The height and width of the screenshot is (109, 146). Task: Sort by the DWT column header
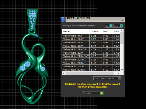tap(107, 31)
